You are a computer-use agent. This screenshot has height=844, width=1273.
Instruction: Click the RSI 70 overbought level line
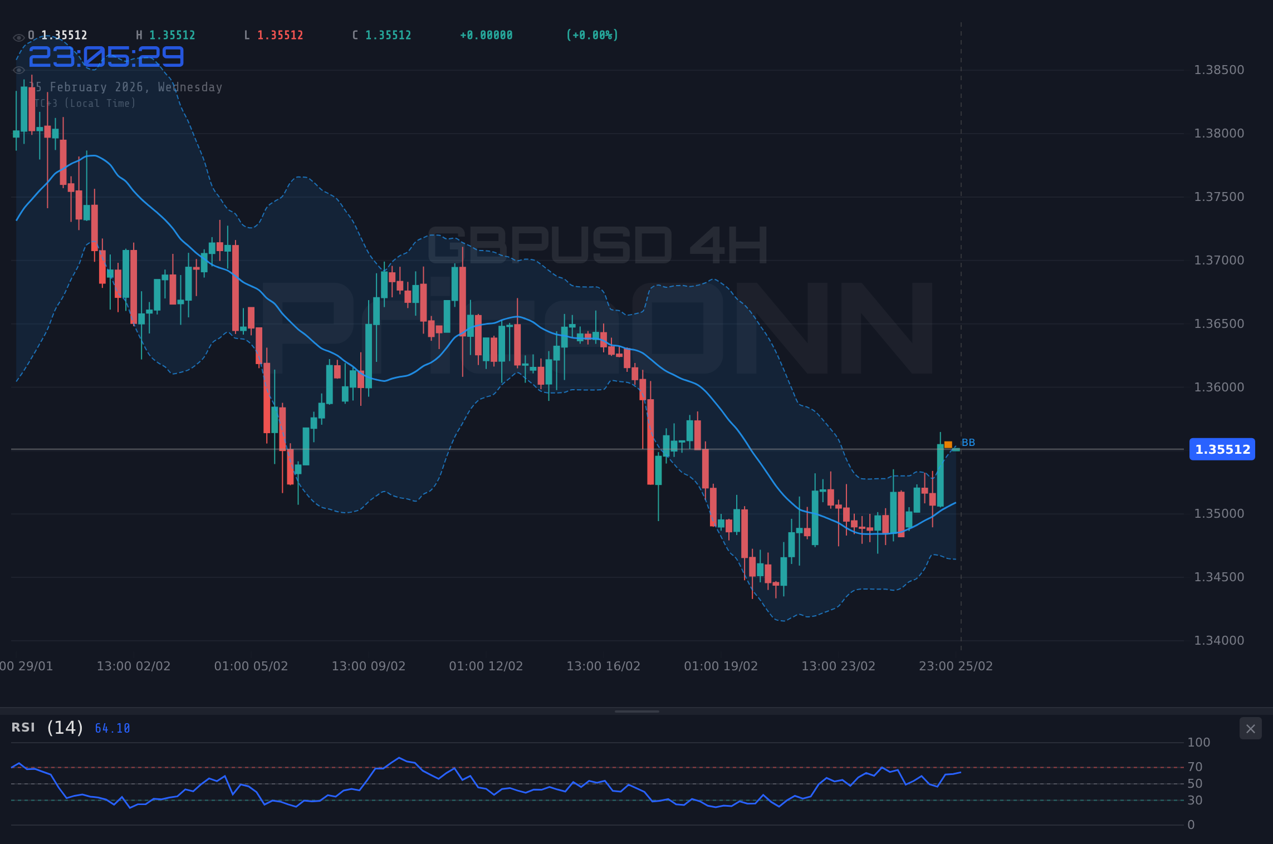pos(835,767)
